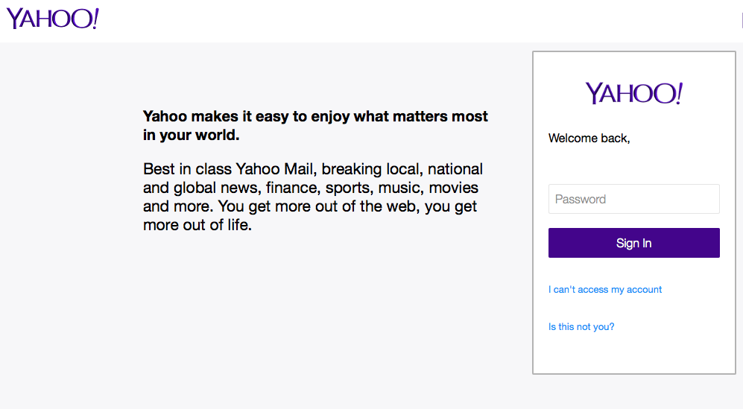Click the words "Yahoo Mail" in the description paragraph

click(274, 169)
